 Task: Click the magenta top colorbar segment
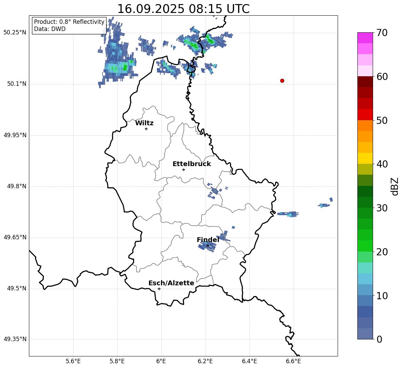tap(365, 38)
